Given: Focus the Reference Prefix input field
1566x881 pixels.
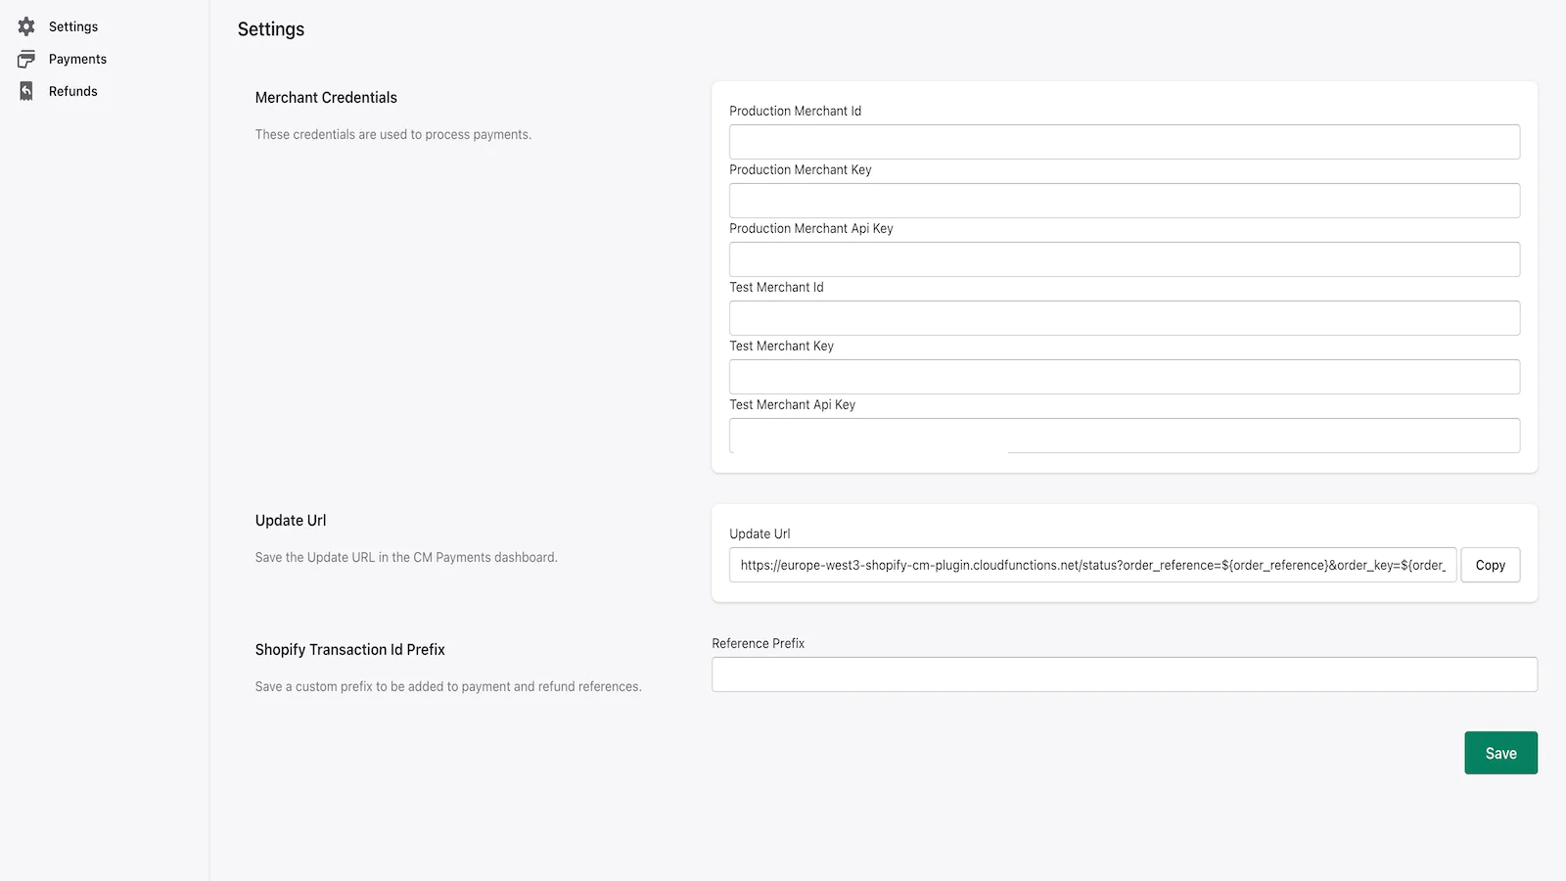Looking at the screenshot, I should (x=1124, y=674).
